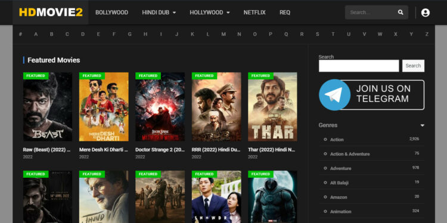Click the sidebar search text box

point(359,65)
